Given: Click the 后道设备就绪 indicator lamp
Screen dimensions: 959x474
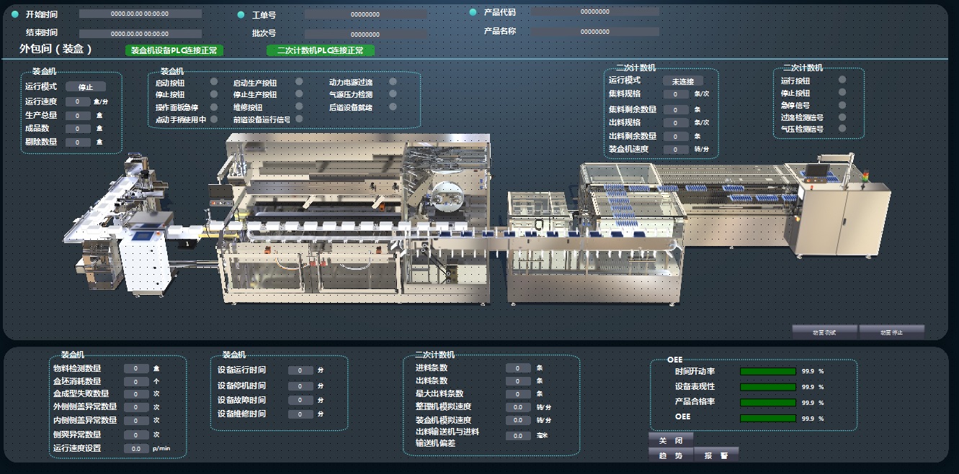Looking at the screenshot, I should pos(393,106).
